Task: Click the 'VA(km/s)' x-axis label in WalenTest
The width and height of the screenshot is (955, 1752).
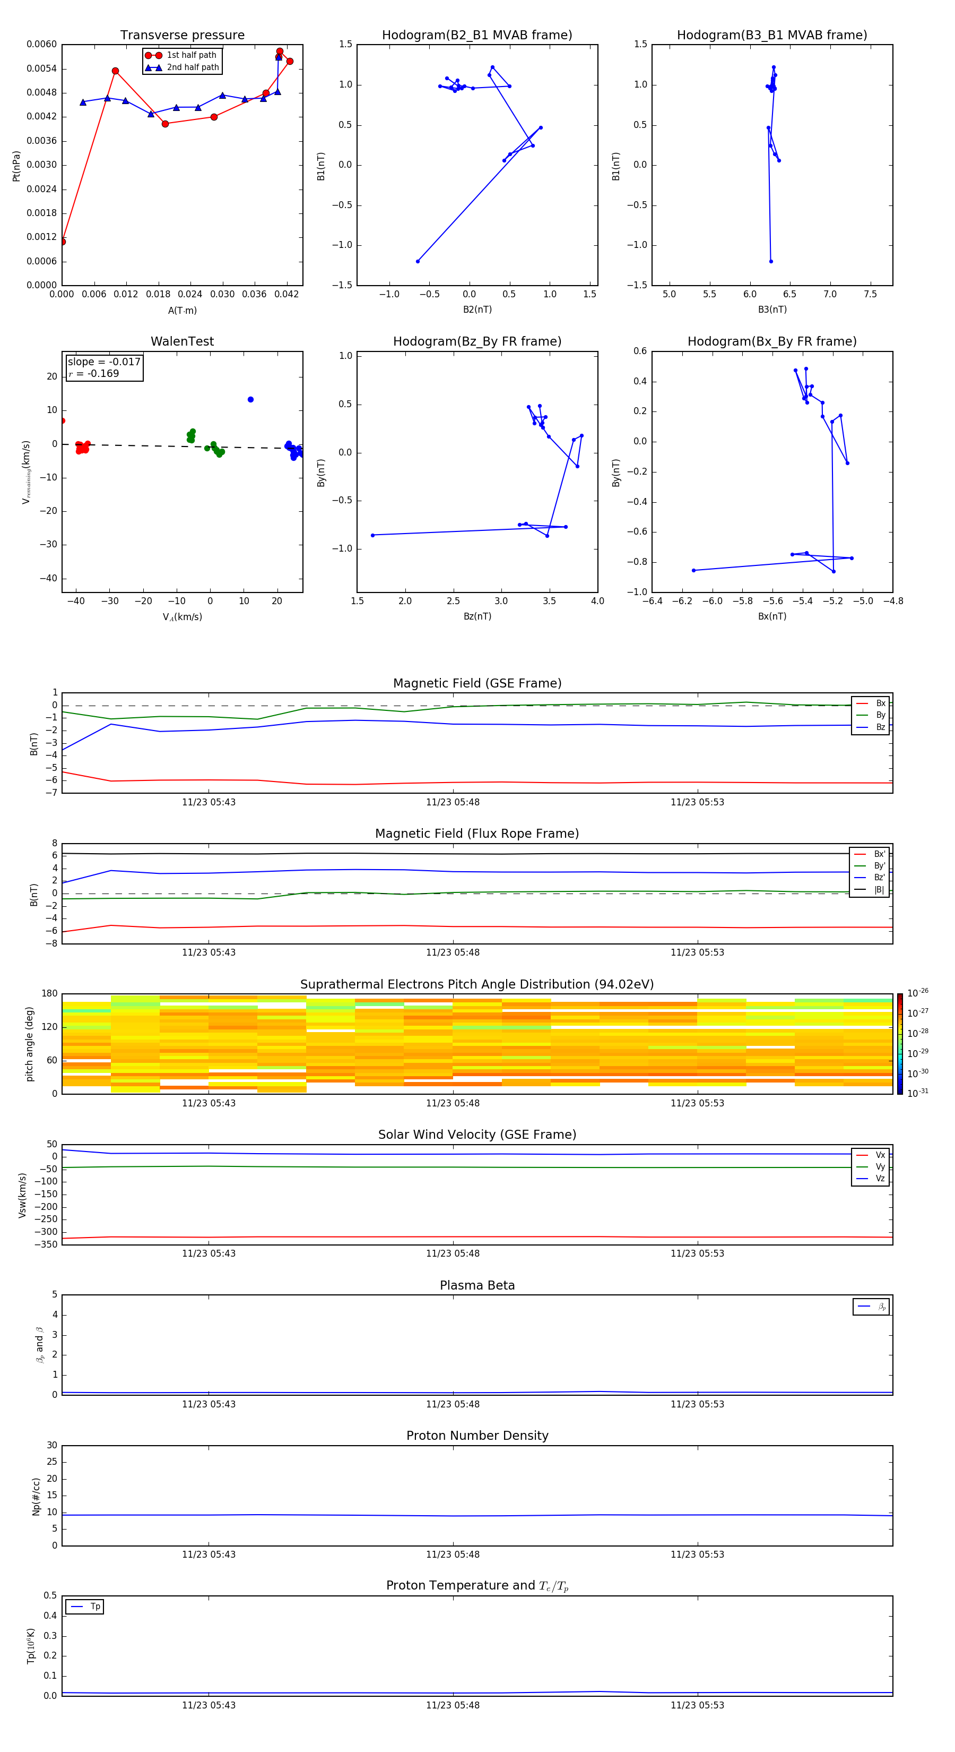Action: click(x=182, y=617)
